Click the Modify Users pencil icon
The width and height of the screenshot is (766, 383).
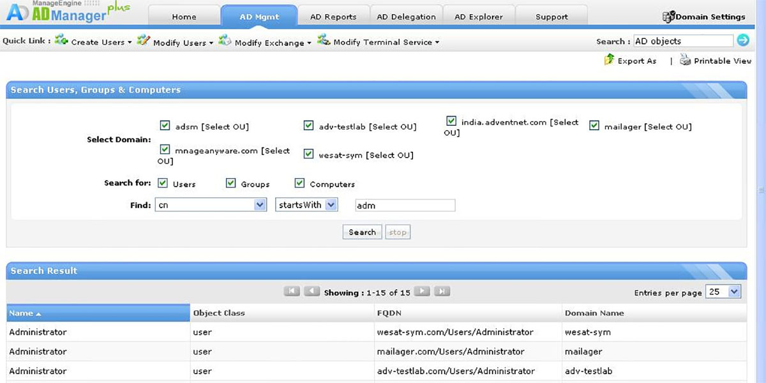coord(142,41)
